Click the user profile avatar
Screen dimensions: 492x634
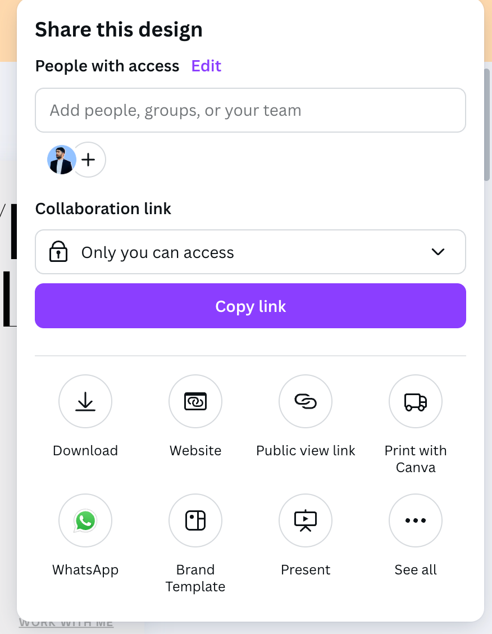(61, 160)
